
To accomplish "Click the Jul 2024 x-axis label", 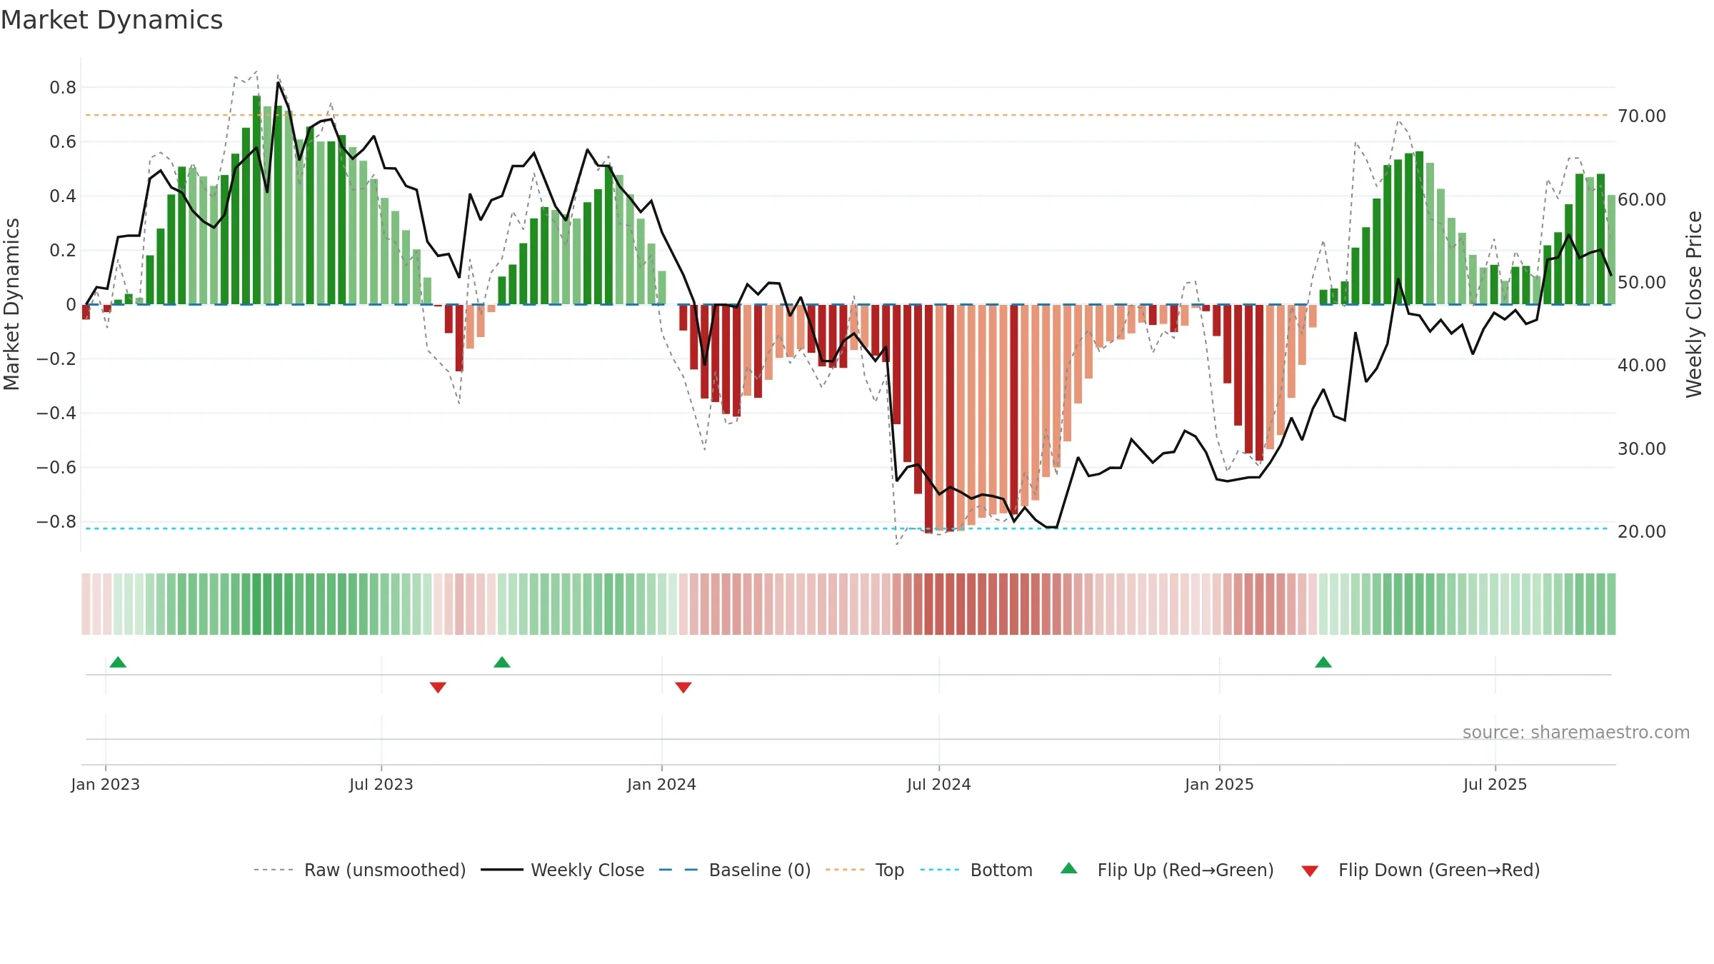I will [x=939, y=784].
